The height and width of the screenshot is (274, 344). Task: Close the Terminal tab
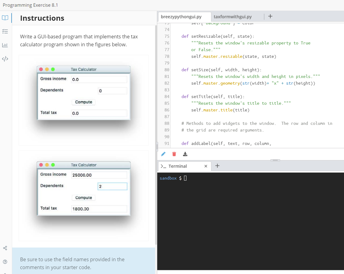pos(206,166)
